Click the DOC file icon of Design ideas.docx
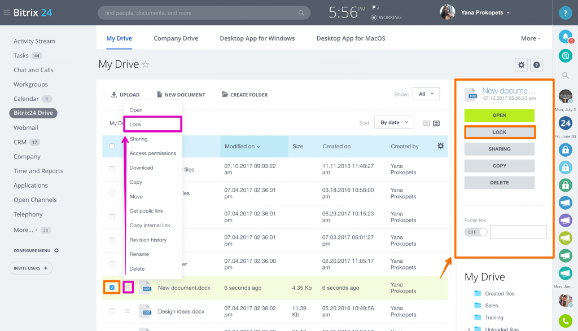This screenshot has height=331, width=578. (146, 311)
